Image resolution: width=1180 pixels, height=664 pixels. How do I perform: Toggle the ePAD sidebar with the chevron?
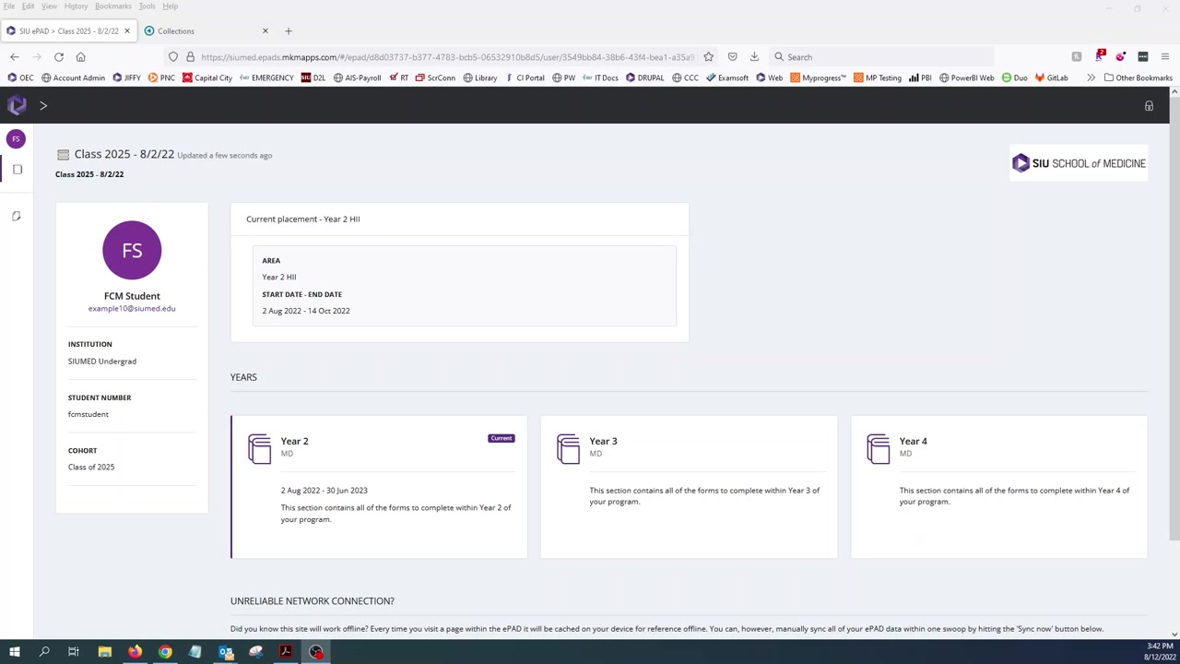pyautogui.click(x=43, y=105)
